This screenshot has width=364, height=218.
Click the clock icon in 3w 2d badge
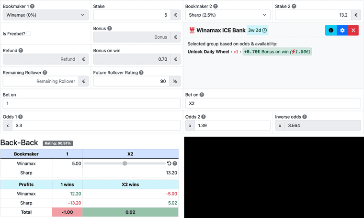264,30
